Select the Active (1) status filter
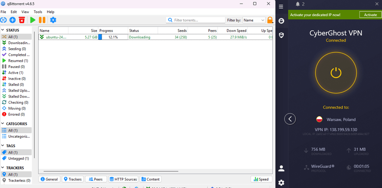Screen dimensions: 382x188 16,73
